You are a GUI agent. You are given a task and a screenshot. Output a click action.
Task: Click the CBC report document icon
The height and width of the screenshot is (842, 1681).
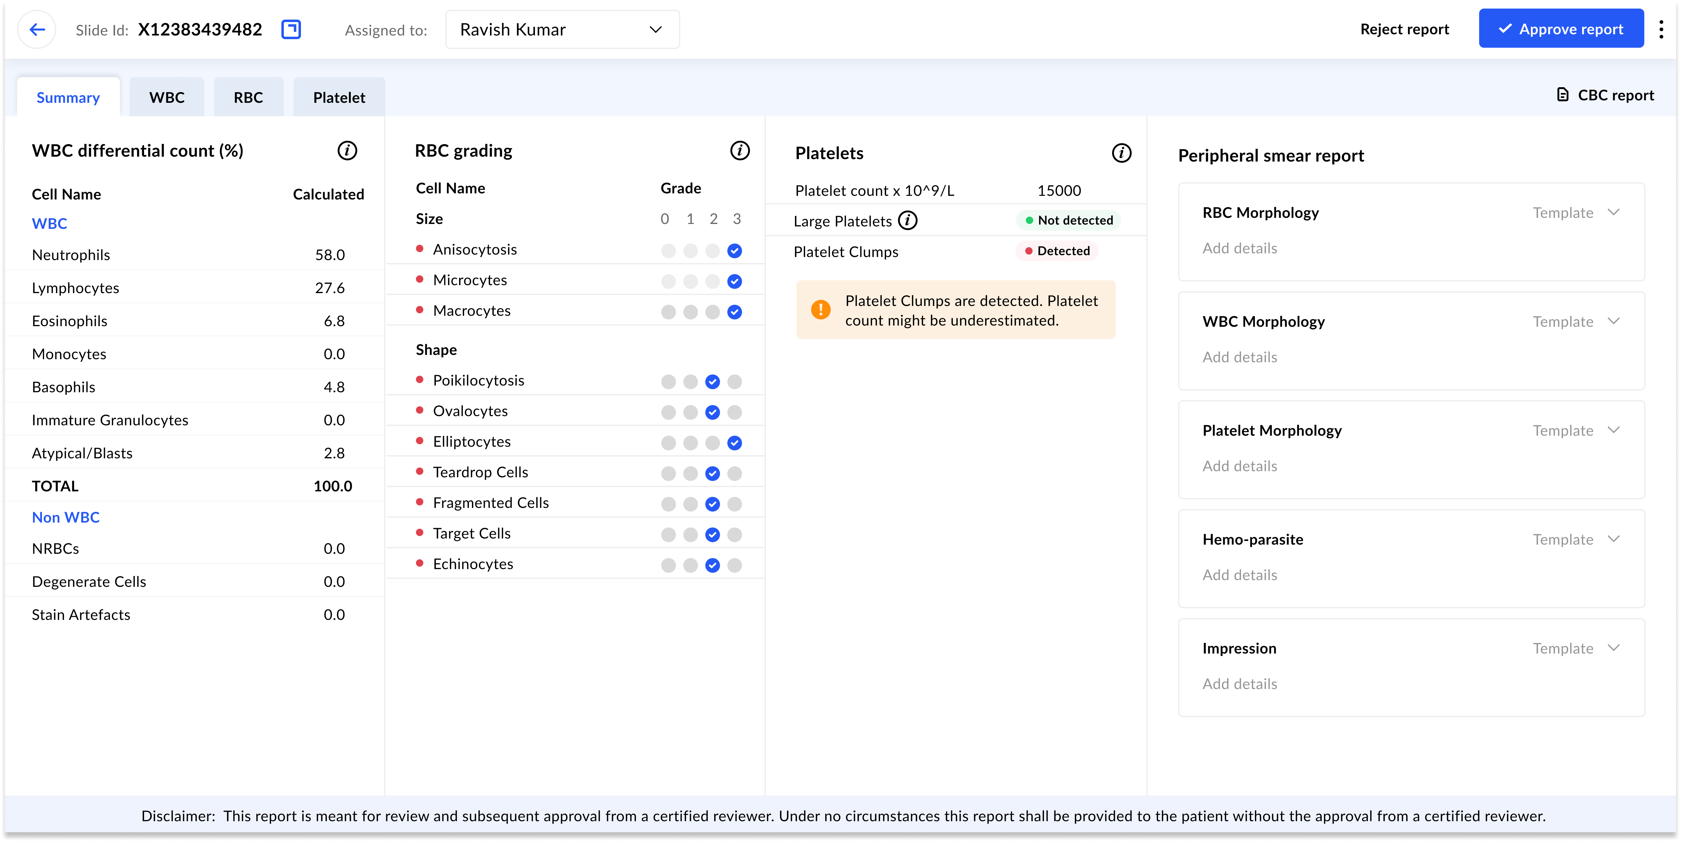pyautogui.click(x=1563, y=95)
